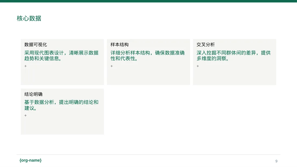297x167 pixels.
Task: Click the text 深入挖掘不同群体间的差异，提供多维度的洞察。
Action: coord(234,56)
